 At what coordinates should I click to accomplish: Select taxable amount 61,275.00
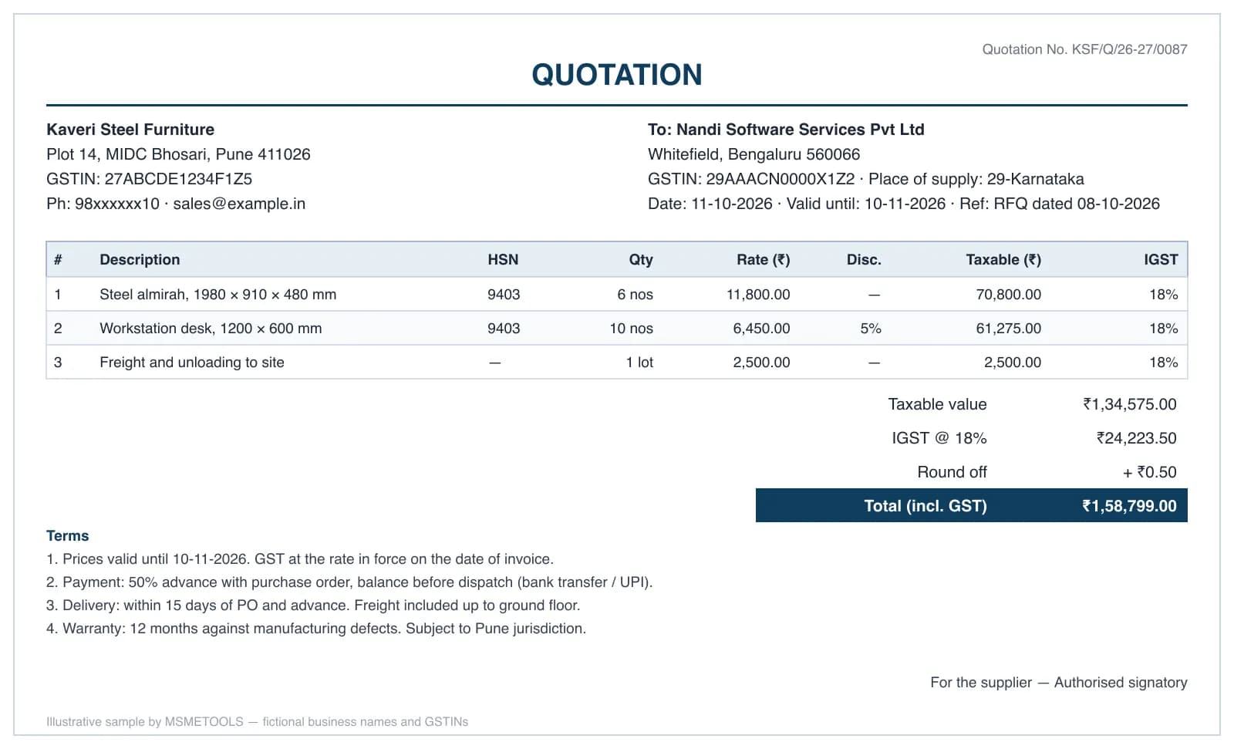tap(1008, 329)
